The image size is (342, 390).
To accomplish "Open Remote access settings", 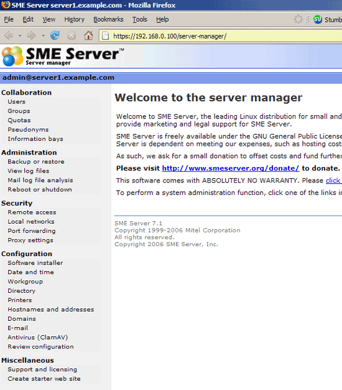I will (x=32, y=212).
